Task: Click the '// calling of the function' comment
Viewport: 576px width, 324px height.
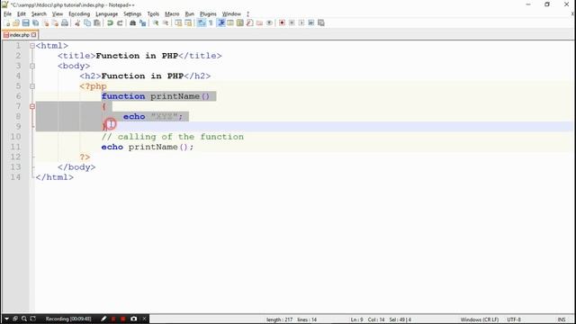Action: point(172,137)
